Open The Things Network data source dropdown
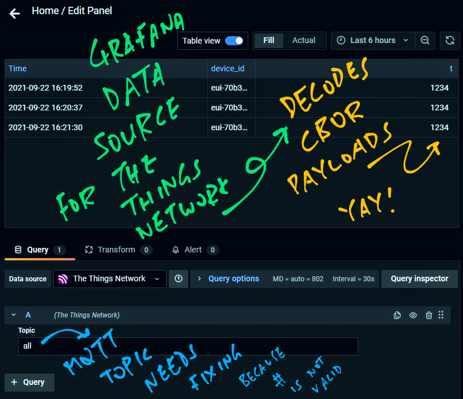The height and width of the screenshot is (399, 463). [x=110, y=278]
